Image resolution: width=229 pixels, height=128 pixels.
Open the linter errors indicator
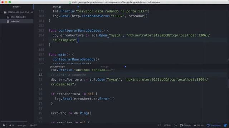pos(5,126)
